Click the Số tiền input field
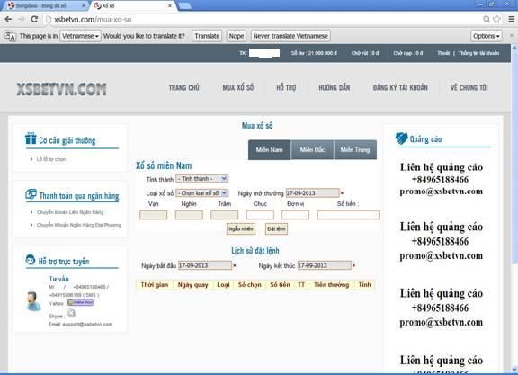Viewport: 518px width, 375px height. click(348, 215)
